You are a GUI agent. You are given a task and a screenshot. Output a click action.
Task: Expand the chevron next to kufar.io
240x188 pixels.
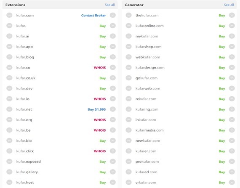(113, 99)
